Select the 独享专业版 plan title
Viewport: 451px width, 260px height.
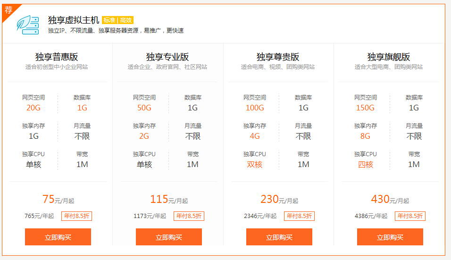pyautogui.click(x=167, y=57)
